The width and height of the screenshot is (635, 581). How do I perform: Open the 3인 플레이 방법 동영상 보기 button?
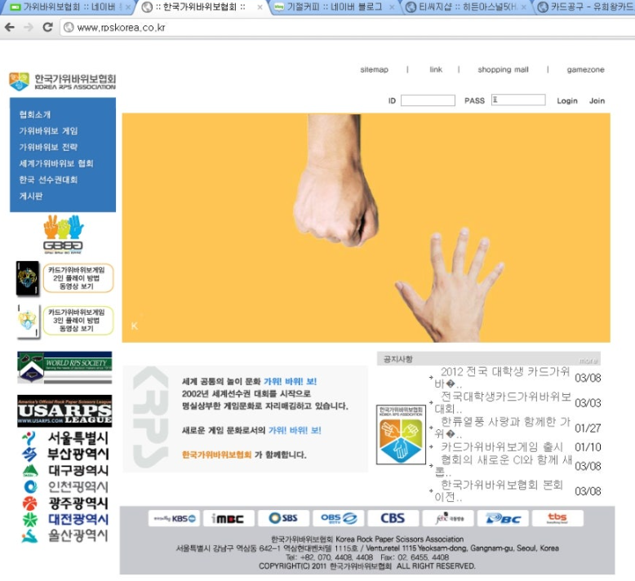pos(78,320)
